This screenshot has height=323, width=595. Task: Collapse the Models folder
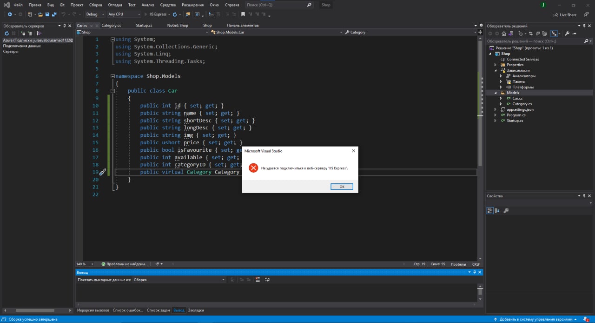click(496, 93)
